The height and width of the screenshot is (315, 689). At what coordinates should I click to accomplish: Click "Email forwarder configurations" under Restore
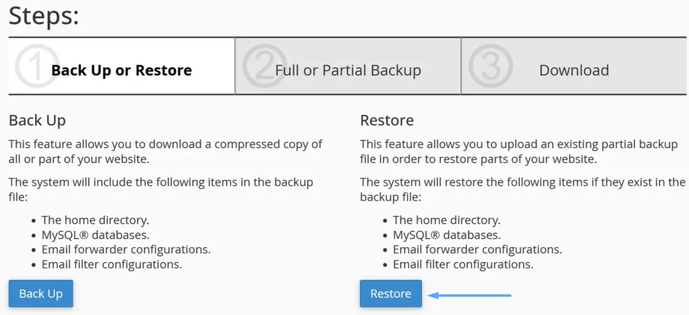[x=477, y=250]
